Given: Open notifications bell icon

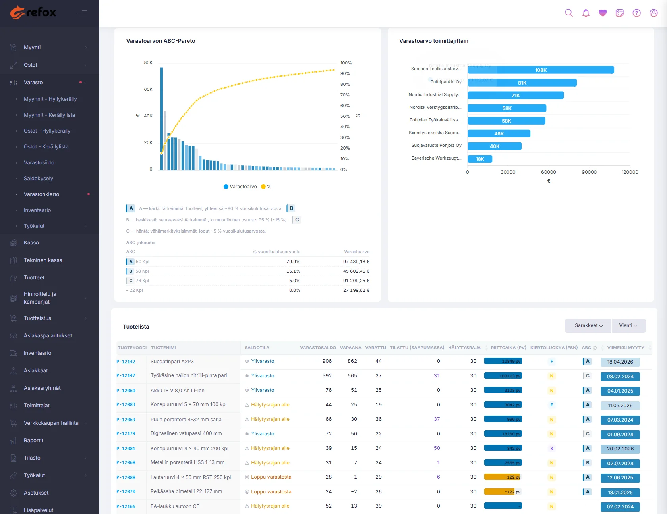Looking at the screenshot, I should (586, 13).
